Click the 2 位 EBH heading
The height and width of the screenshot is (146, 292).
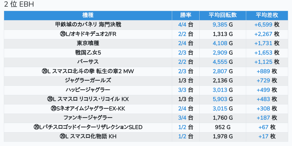[19, 4]
